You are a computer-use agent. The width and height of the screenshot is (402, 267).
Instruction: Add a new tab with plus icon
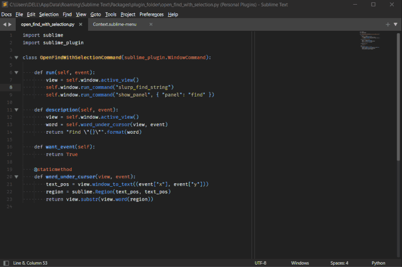[388, 24]
